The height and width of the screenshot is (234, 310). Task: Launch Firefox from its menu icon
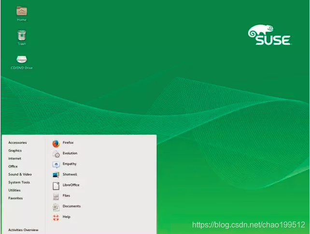pyautogui.click(x=56, y=143)
